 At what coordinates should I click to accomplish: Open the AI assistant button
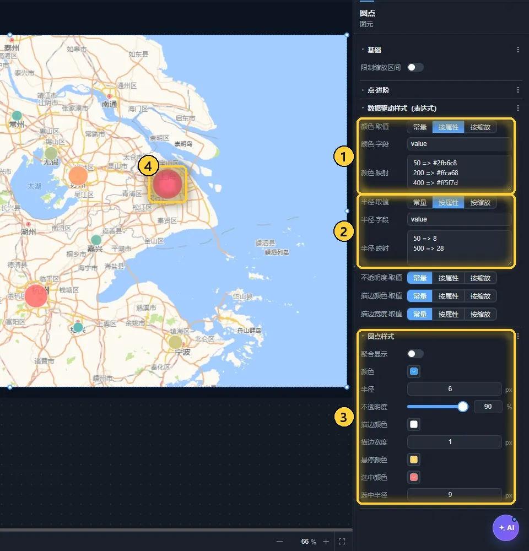pos(506,527)
